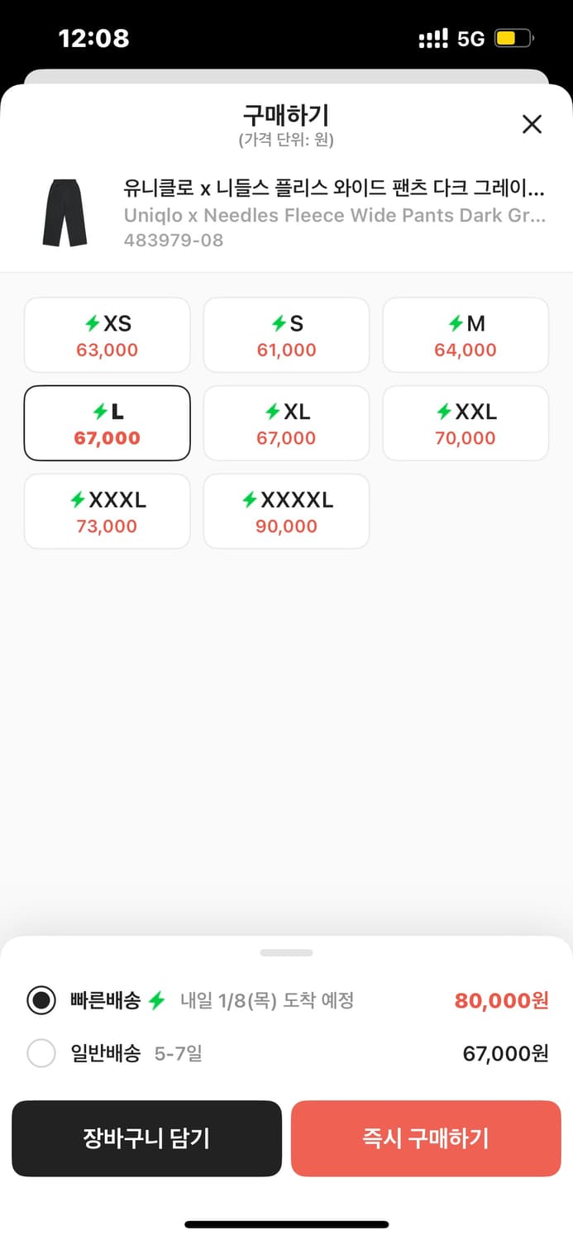Select the size L option
The width and height of the screenshot is (573, 1240).
107,422
